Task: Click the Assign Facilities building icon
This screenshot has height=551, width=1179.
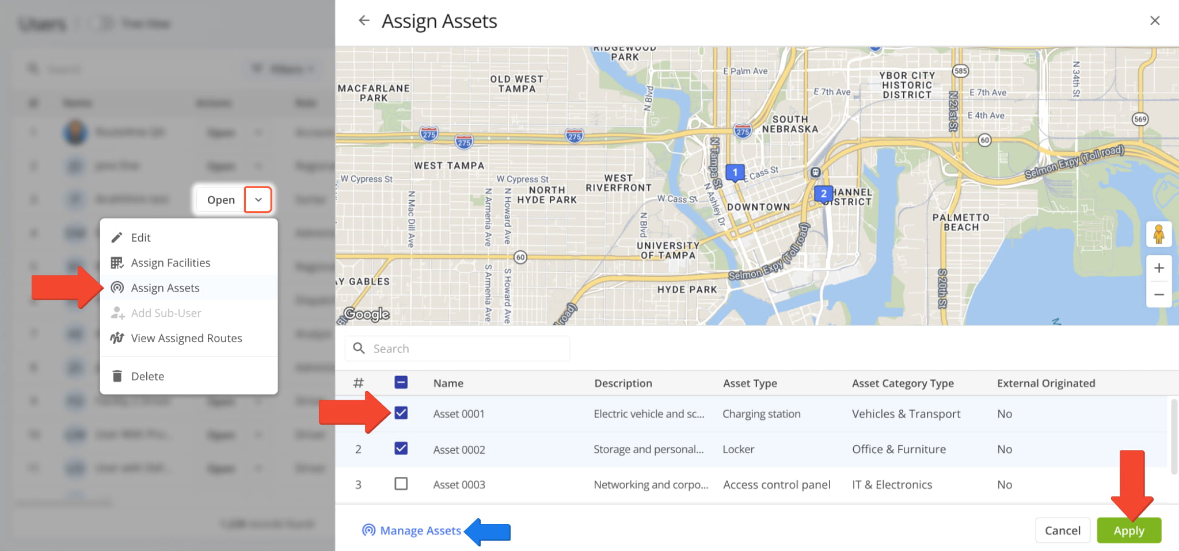Action: click(x=117, y=263)
